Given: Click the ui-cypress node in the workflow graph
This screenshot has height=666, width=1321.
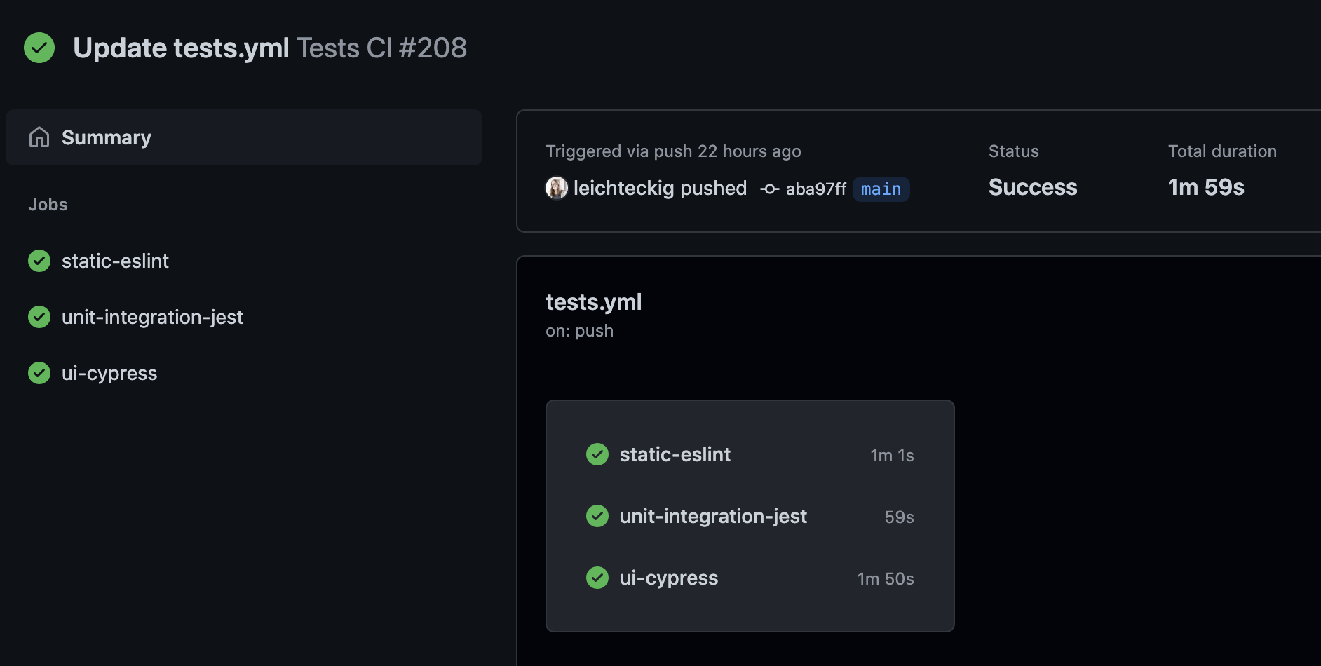Looking at the screenshot, I should tap(669, 578).
